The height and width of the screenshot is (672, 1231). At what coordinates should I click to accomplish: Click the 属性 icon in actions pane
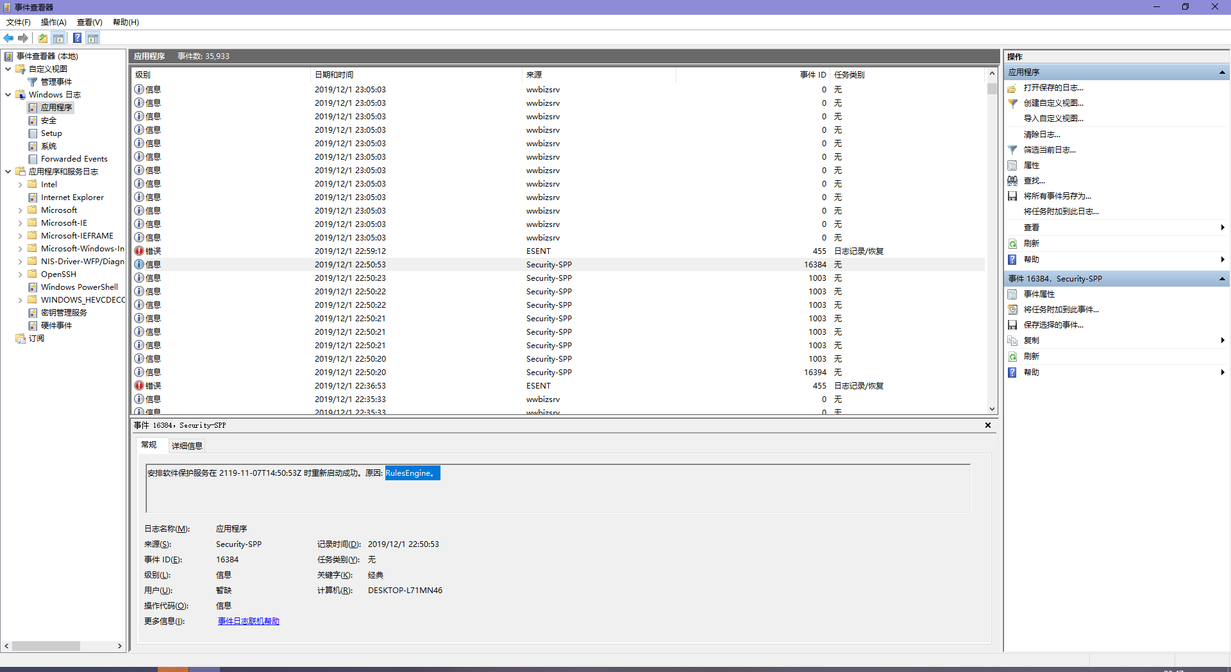pyautogui.click(x=1012, y=165)
